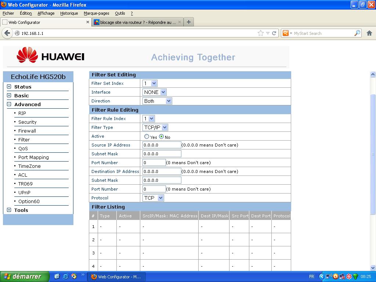The width and height of the screenshot is (376, 282).
Task: Open the TimeZone link
Action: pyautogui.click(x=29, y=166)
